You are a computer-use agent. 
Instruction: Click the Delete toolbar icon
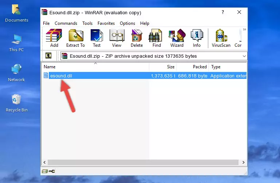(137, 38)
